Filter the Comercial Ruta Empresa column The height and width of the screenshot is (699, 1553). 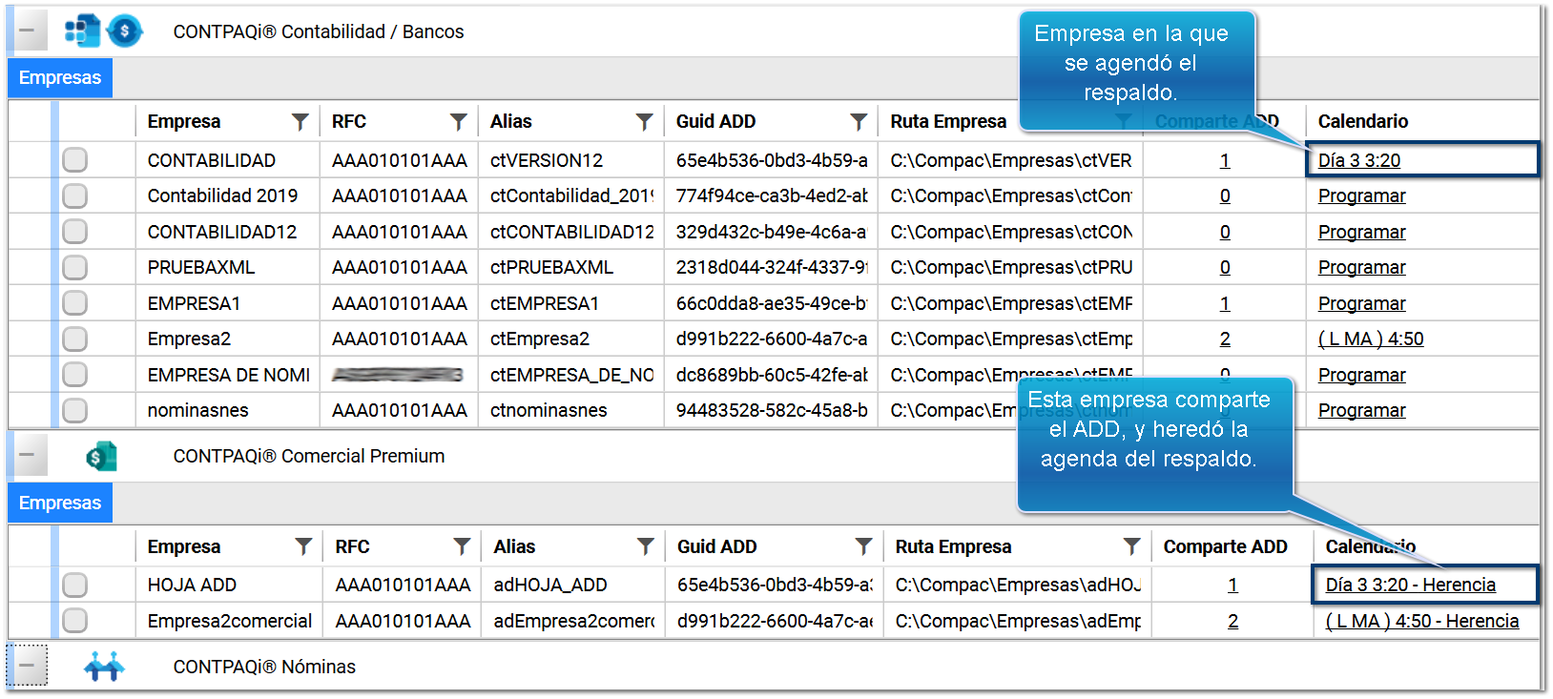pos(1131,546)
